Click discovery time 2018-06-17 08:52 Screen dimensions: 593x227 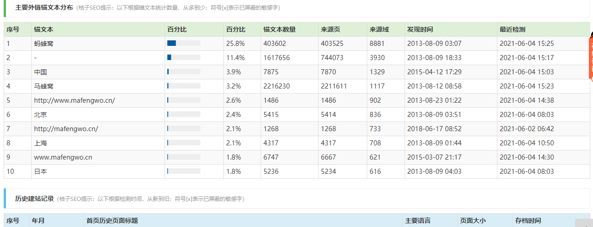pos(434,129)
